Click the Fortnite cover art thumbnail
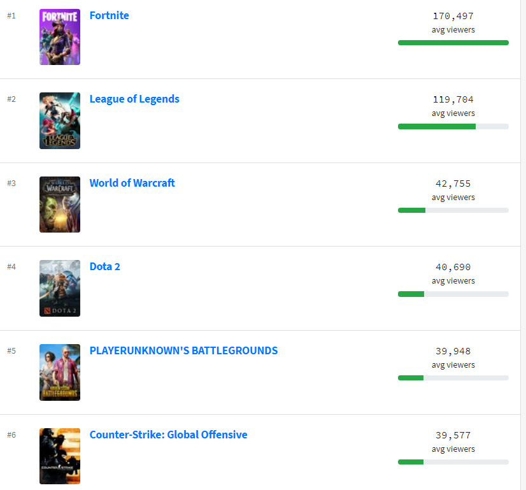Image resolution: width=526 pixels, height=490 pixels. 60,37
